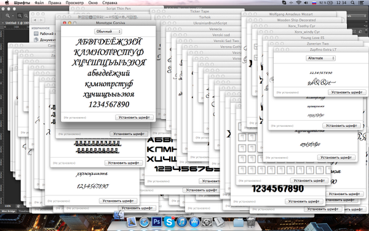This screenshot has height=231, width=369.
Task: Click Photoshop zoom-out magnifier icon
Action: pos(26,15)
